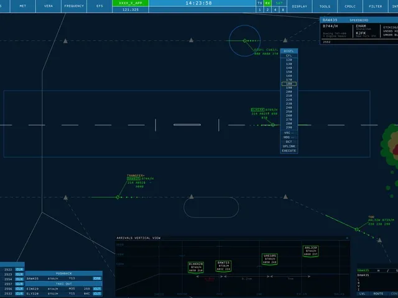Select flight level 200 in the CFL list
Viewport: 398px width, 298px height.
click(289, 92)
